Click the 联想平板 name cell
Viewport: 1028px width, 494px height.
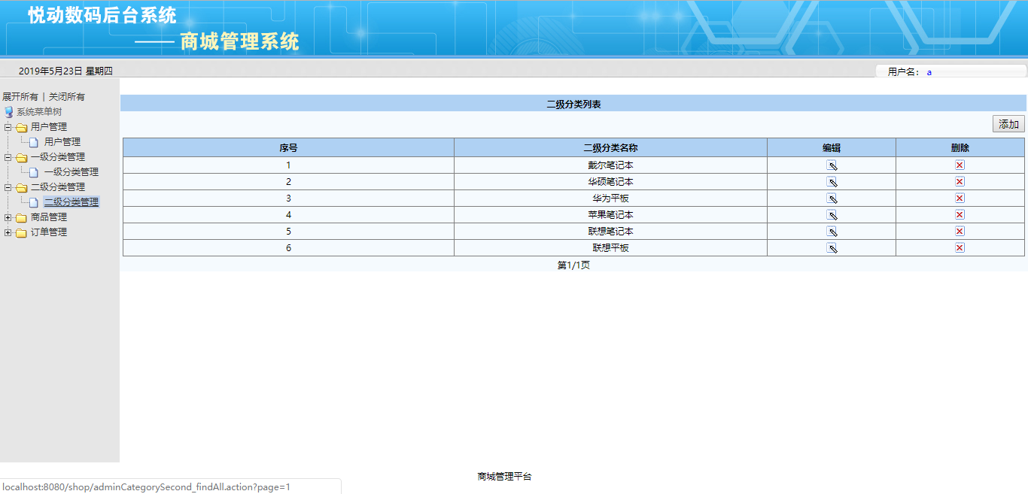pos(610,248)
